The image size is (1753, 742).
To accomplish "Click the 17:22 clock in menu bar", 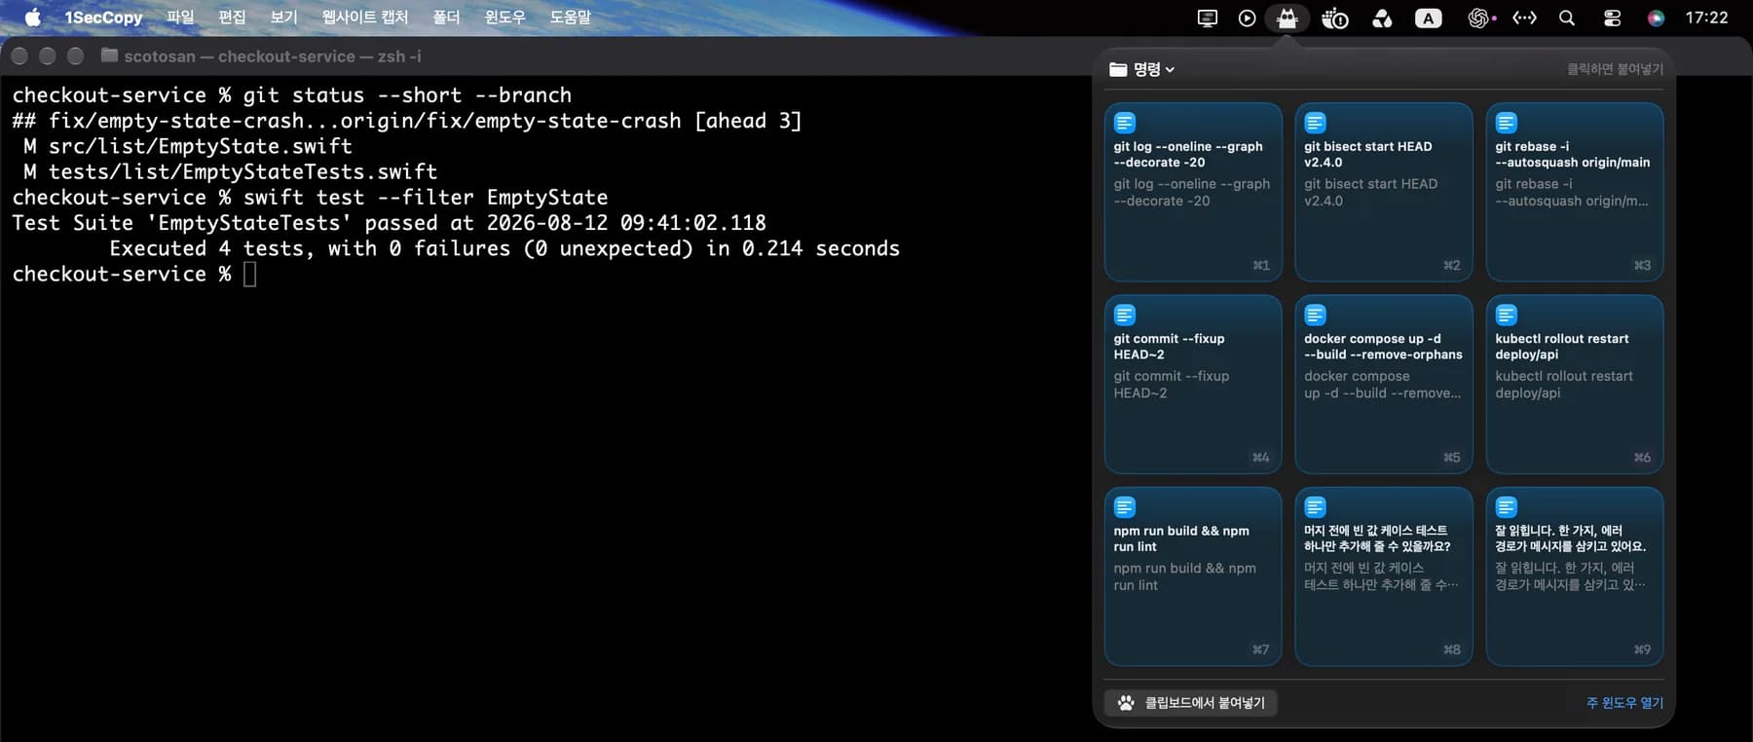I will click(x=1706, y=18).
